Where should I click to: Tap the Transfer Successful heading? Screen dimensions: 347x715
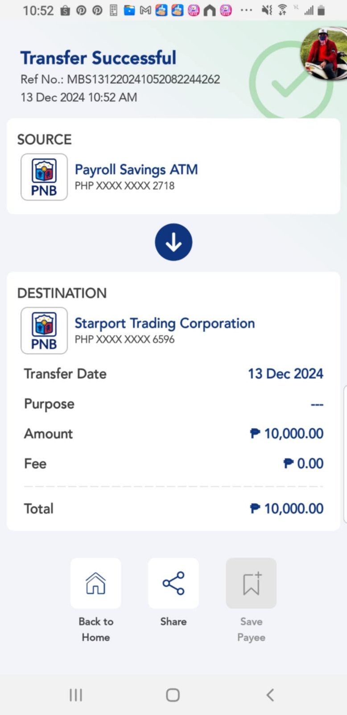98,58
